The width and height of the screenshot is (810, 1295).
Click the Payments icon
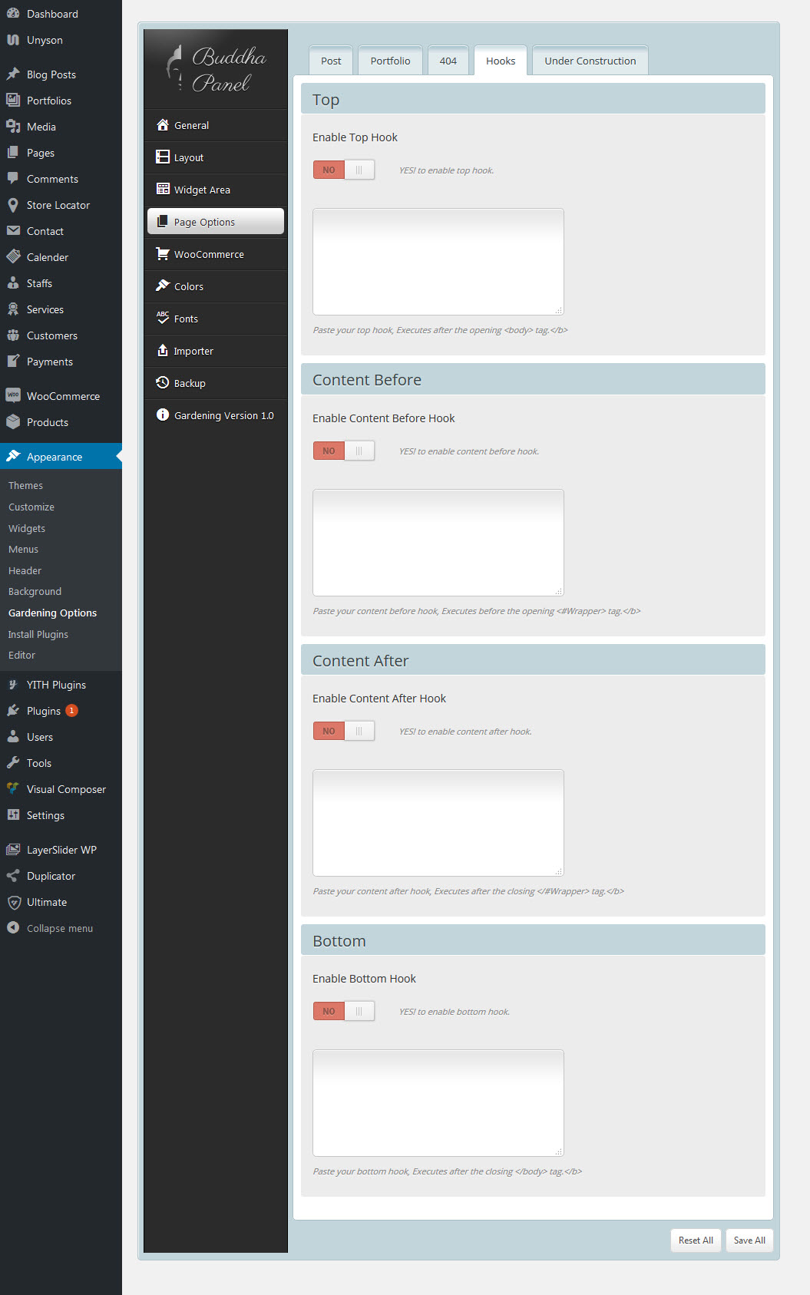point(13,362)
